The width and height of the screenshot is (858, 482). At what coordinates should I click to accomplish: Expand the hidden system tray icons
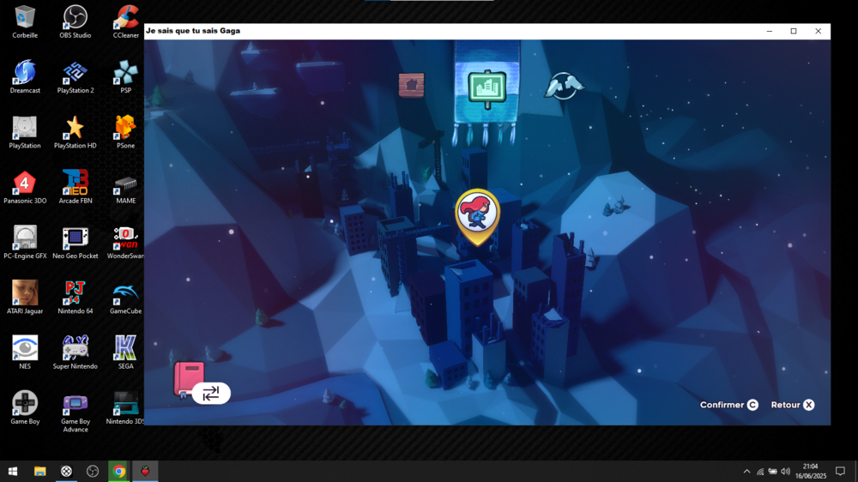coord(746,472)
